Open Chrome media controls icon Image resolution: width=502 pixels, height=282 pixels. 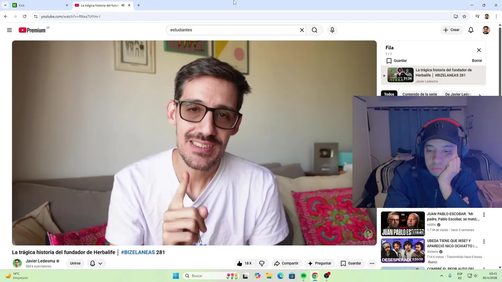[x=477, y=16]
